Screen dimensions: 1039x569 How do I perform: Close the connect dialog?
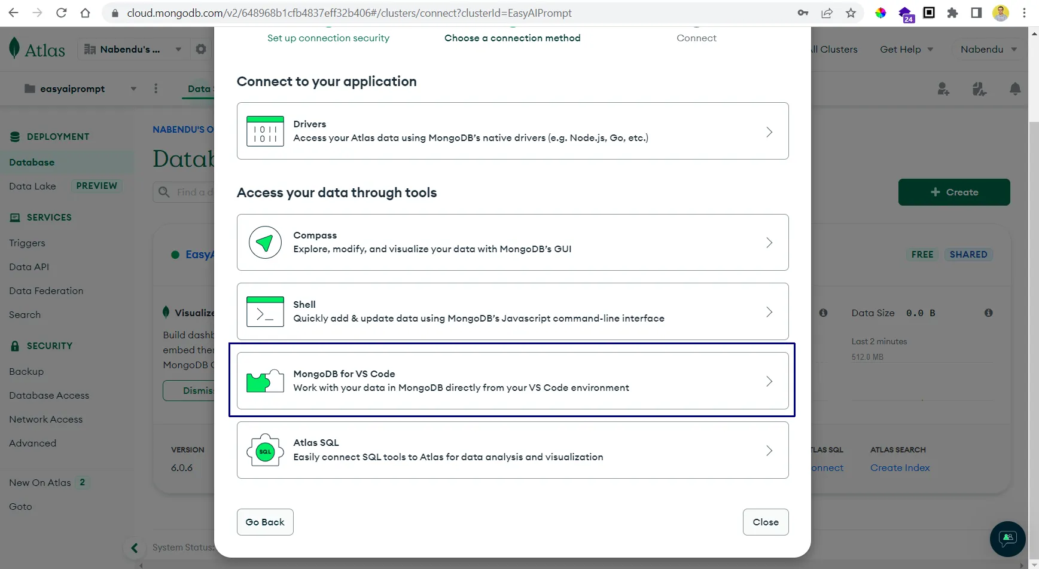(766, 522)
